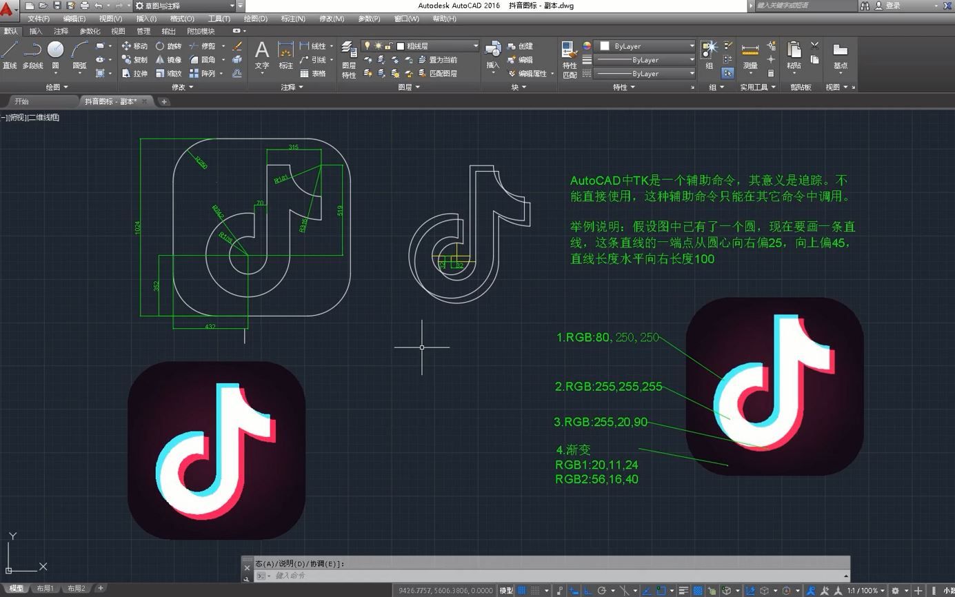The image size is (955, 597).
Task: Click the Array (阵列) tool
Action: click(x=202, y=73)
